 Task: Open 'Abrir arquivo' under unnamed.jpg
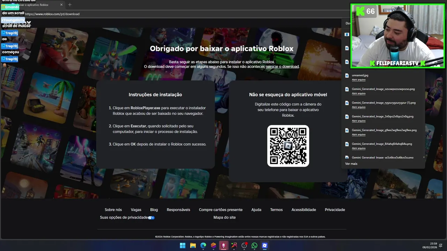pos(359,79)
